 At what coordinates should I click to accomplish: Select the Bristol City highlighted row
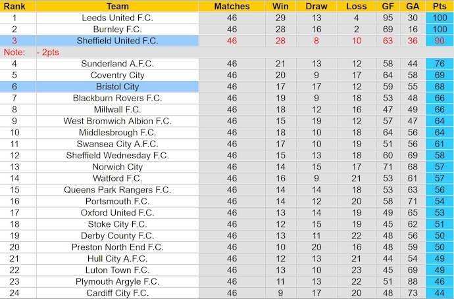click(117, 87)
